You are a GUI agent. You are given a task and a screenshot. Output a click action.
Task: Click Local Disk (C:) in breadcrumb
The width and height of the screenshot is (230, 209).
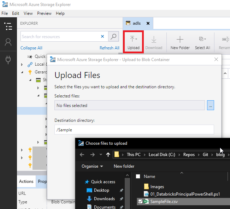tap(162, 155)
